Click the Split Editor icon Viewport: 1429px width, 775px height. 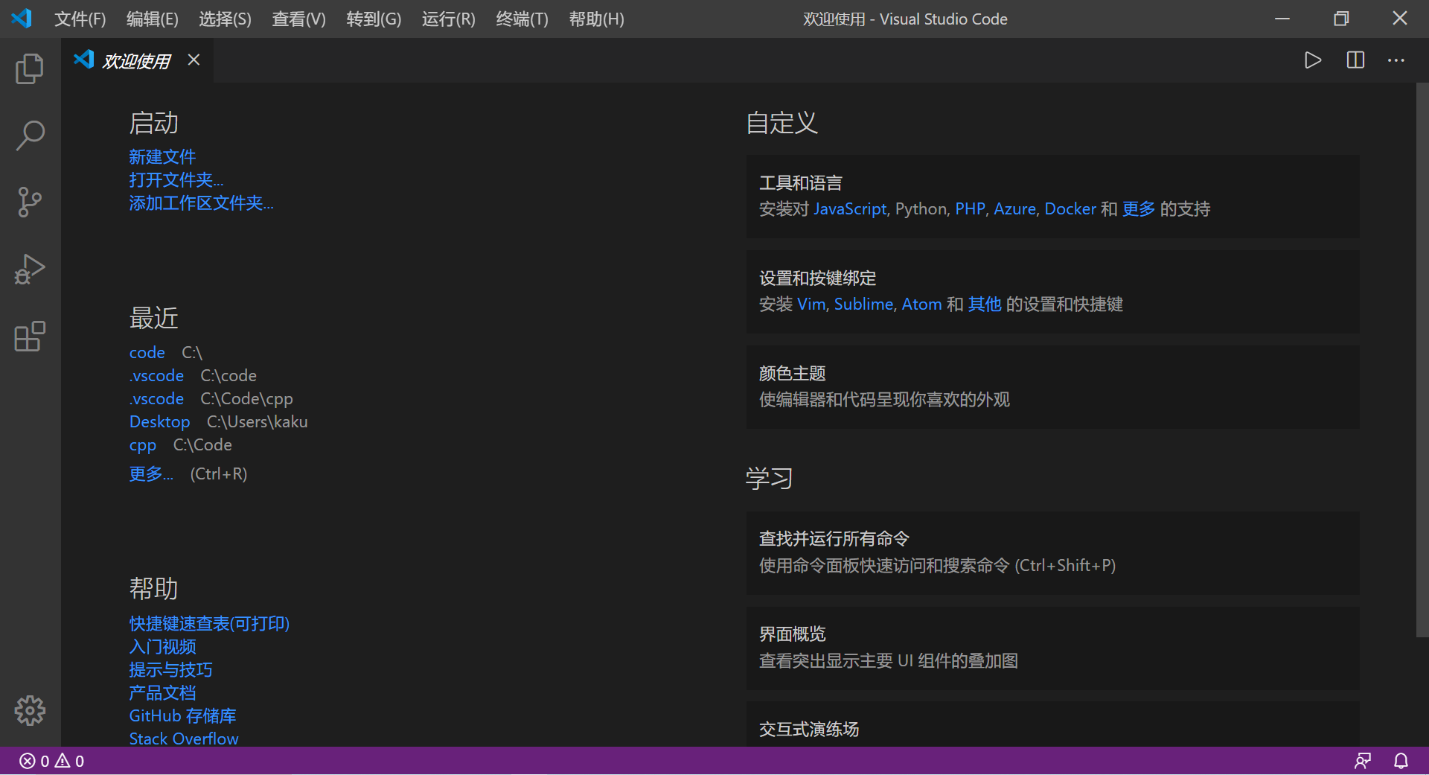pos(1355,60)
